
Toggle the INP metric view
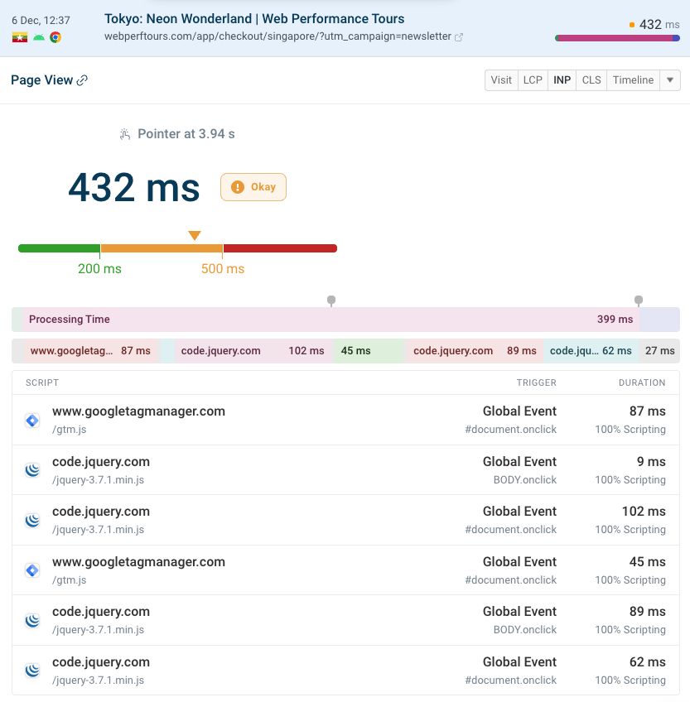tap(562, 79)
